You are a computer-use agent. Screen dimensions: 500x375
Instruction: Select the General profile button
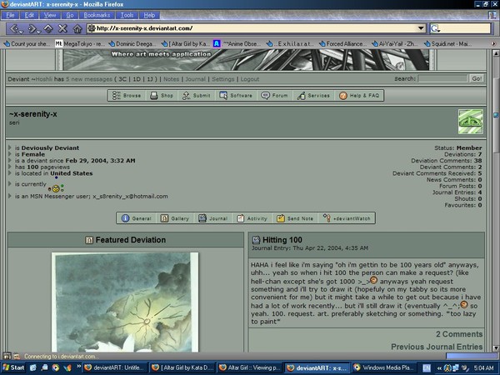(137, 218)
